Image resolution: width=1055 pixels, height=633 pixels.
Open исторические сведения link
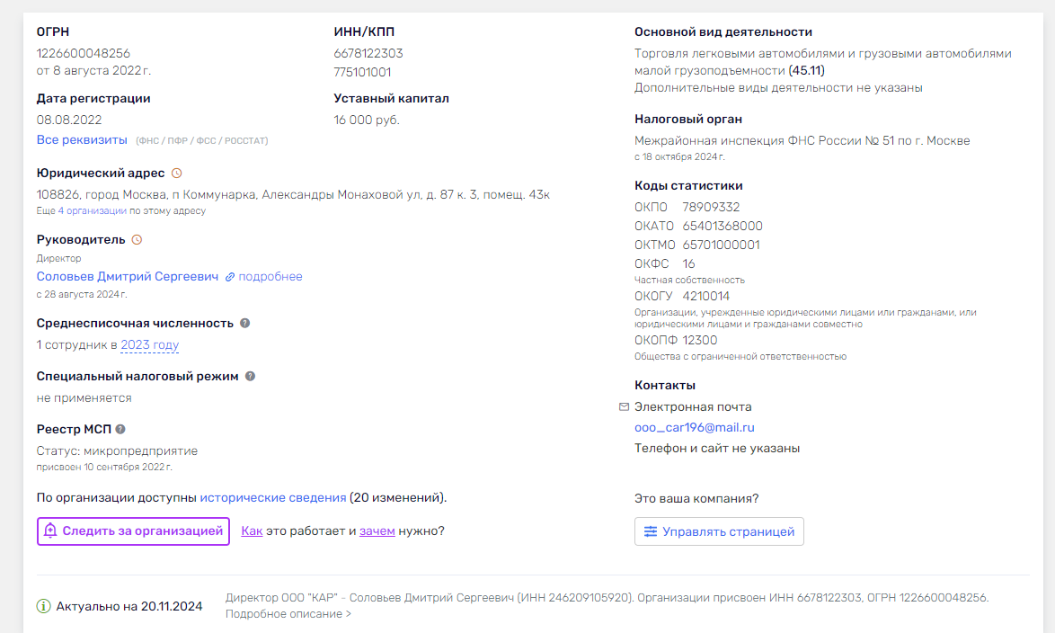[x=273, y=497]
